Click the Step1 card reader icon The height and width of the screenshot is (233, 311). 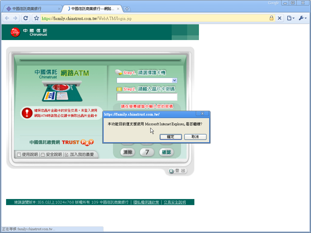(x=119, y=72)
